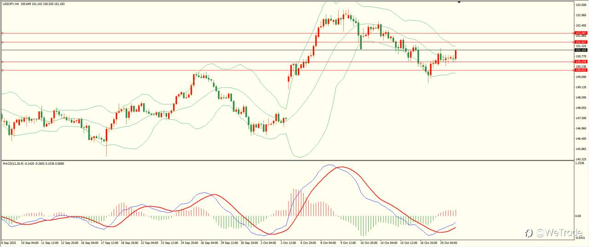Screen dimensions: 589x247
Task: Click the 20 Oct 04:00 time axis label
Action: pos(448,242)
